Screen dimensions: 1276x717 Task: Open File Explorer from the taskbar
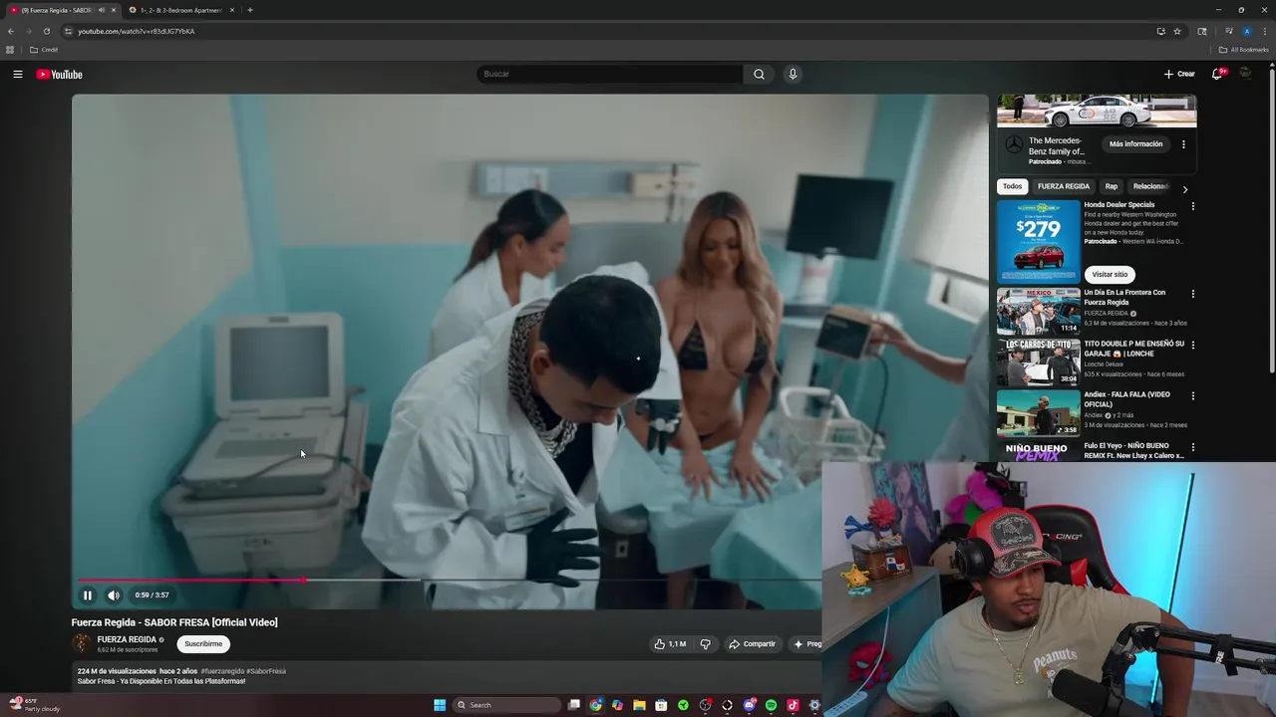coord(639,705)
